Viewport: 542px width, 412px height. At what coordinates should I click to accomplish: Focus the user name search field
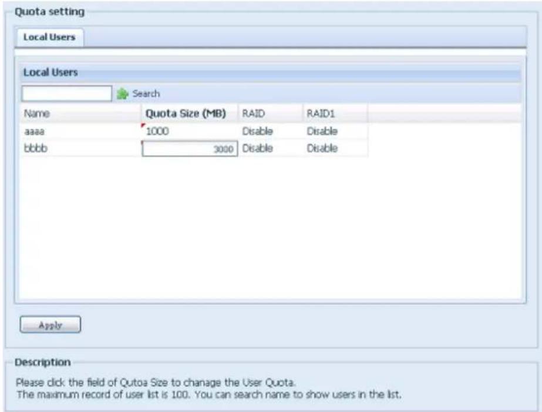click(x=67, y=93)
